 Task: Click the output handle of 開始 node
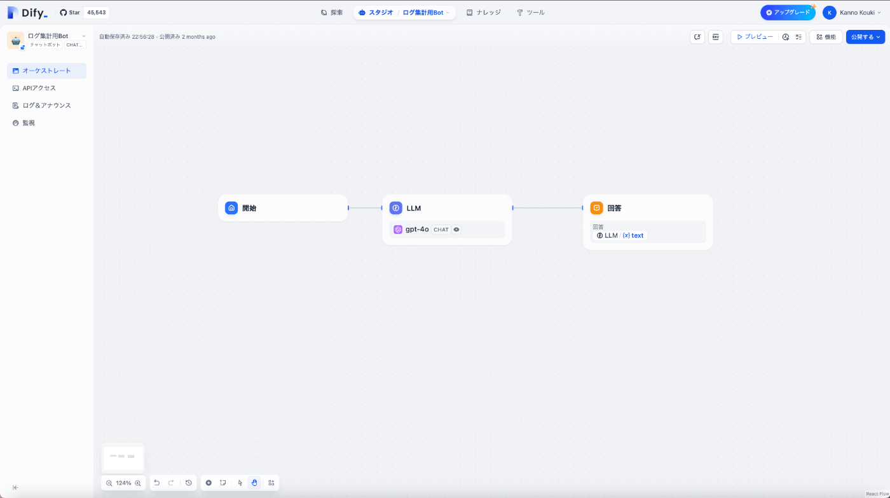[x=348, y=208]
